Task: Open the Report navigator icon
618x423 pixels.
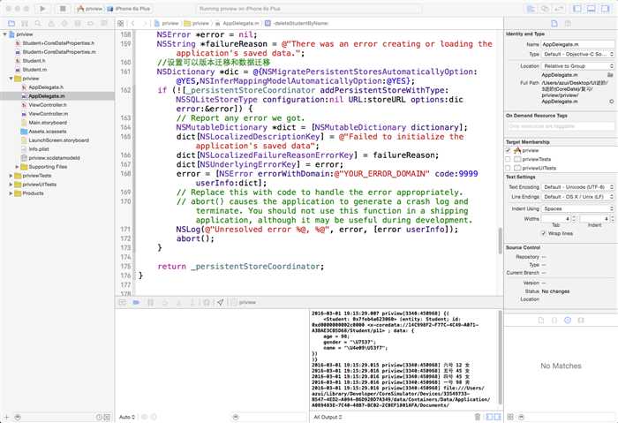Action: point(104,24)
